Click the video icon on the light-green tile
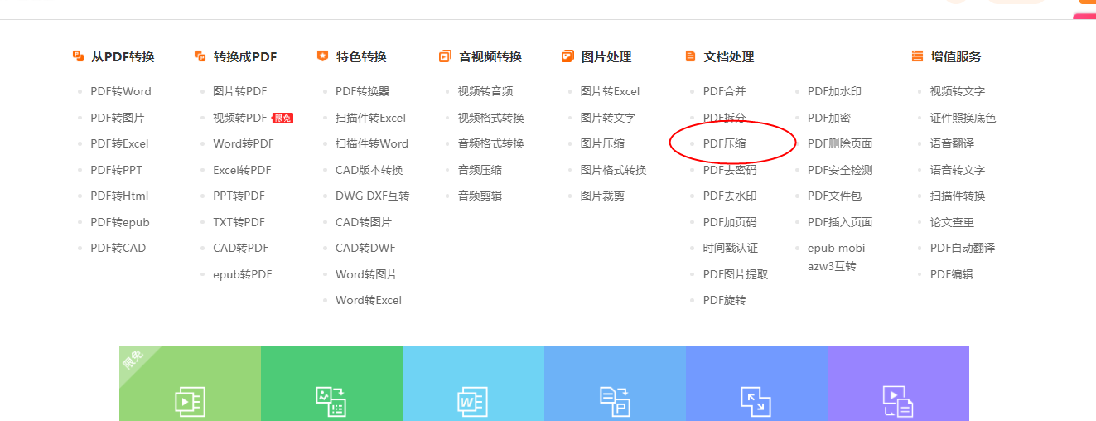The width and height of the screenshot is (1096, 421). (x=190, y=401)
